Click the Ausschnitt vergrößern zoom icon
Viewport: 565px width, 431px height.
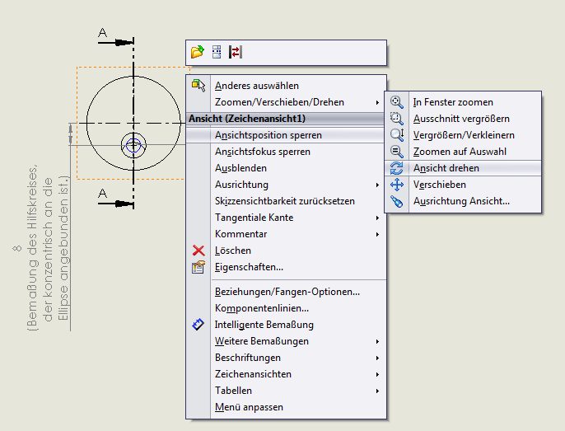tap(397, 119)
